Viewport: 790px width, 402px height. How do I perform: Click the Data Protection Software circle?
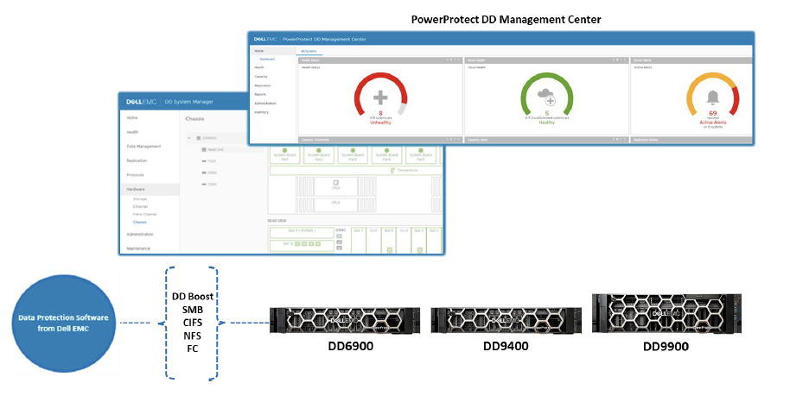pos(63,323)
